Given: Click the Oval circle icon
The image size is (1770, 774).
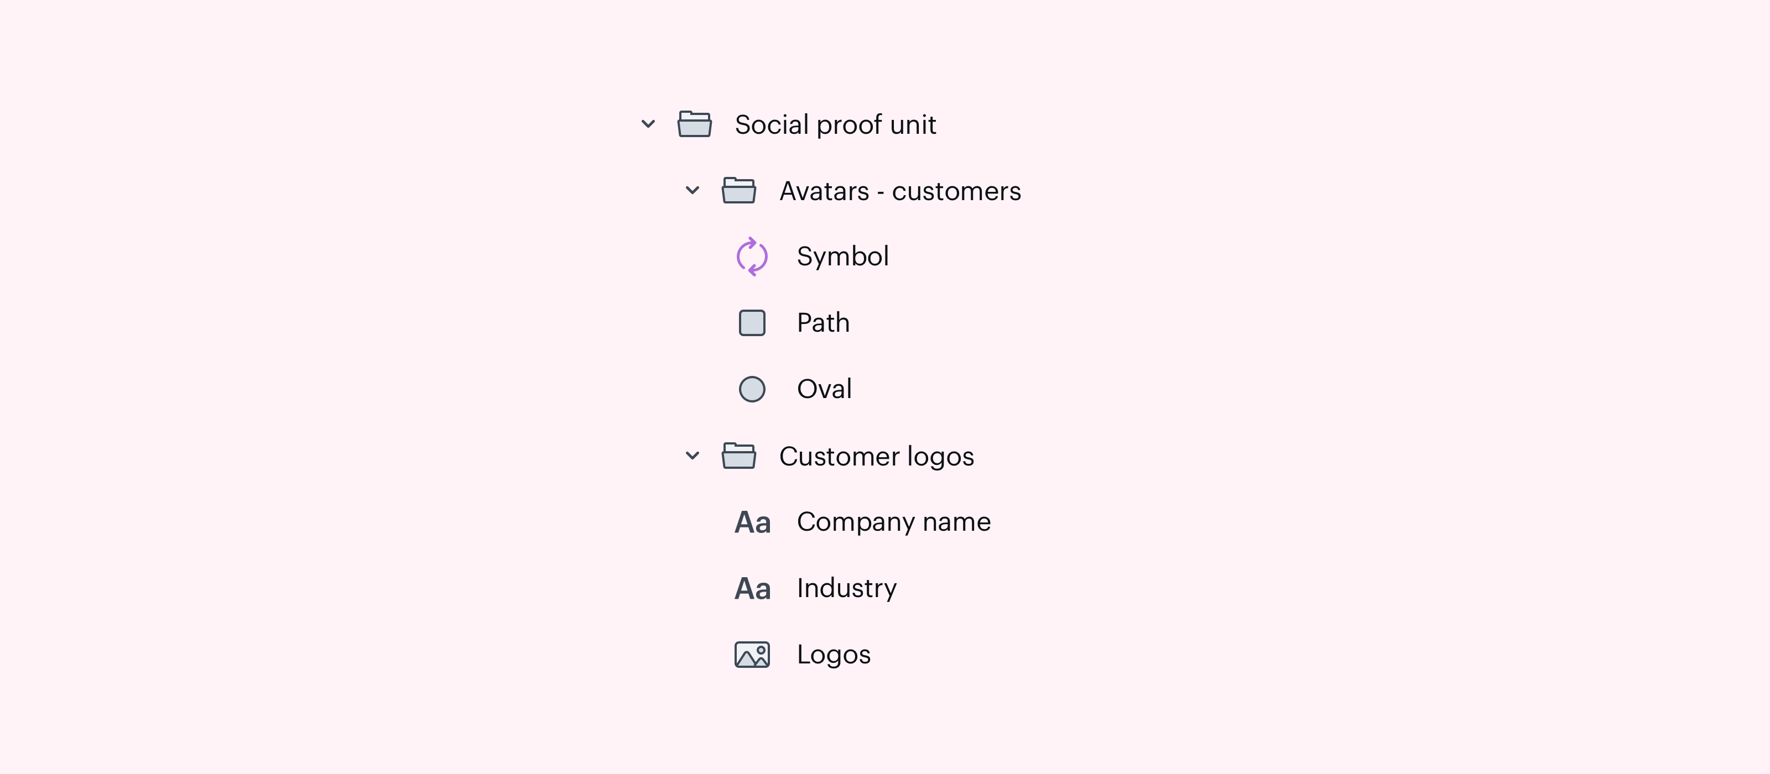Looking at the screenshot, I should click(x=752, y=389).
